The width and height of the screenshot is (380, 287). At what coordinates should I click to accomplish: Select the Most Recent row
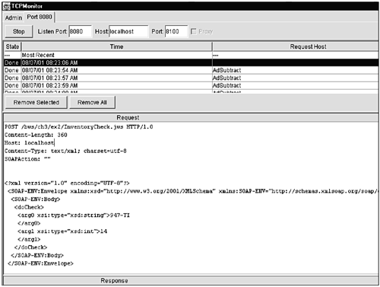coord(192,55)
